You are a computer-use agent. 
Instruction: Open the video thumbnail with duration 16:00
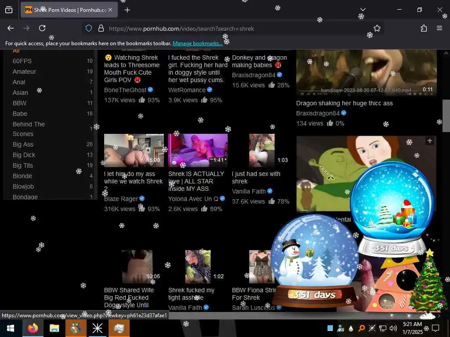pos(134,151)
